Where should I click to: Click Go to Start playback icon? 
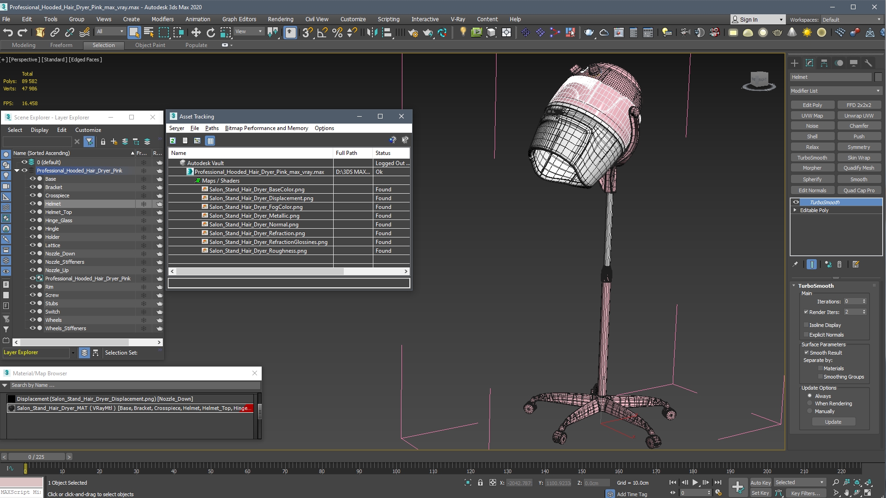(x=673, y=482)
